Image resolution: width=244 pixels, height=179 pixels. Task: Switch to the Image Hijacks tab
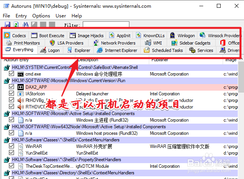(87, 36)
